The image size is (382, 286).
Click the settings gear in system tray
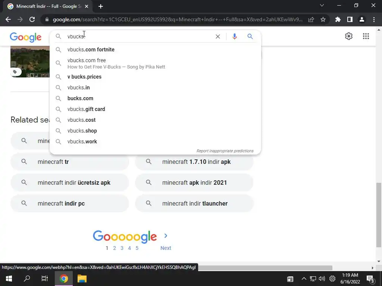[332, 279]
